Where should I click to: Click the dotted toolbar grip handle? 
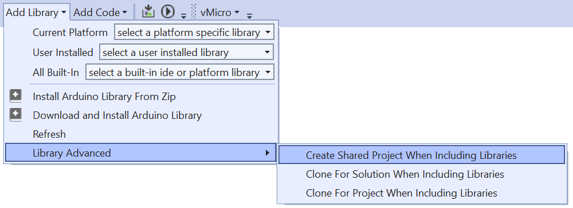[x=194, y=11]
